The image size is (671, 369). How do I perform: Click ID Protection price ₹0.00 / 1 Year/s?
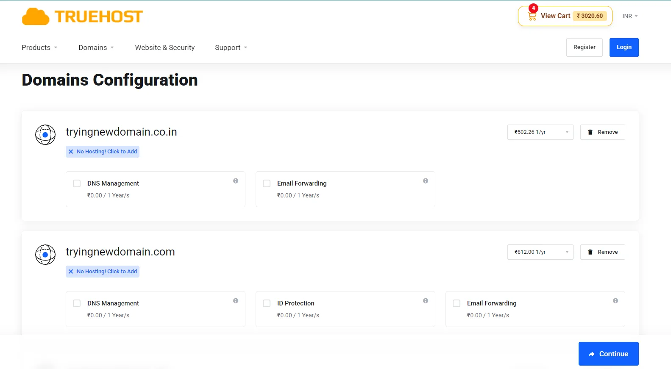(298, 315)
